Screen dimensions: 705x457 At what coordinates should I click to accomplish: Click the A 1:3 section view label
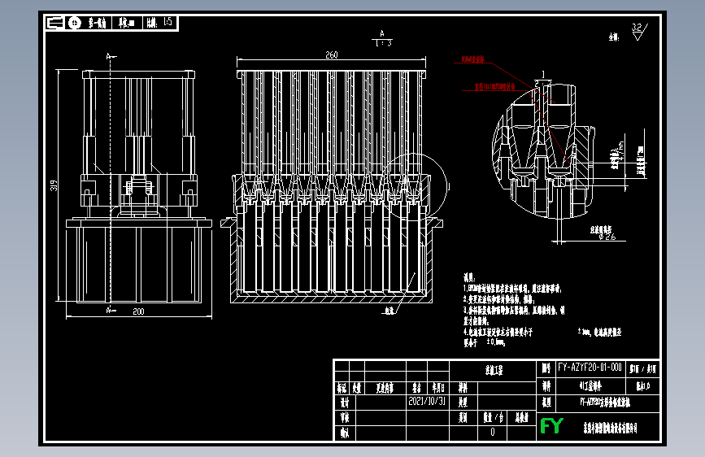tap(383, 39)
